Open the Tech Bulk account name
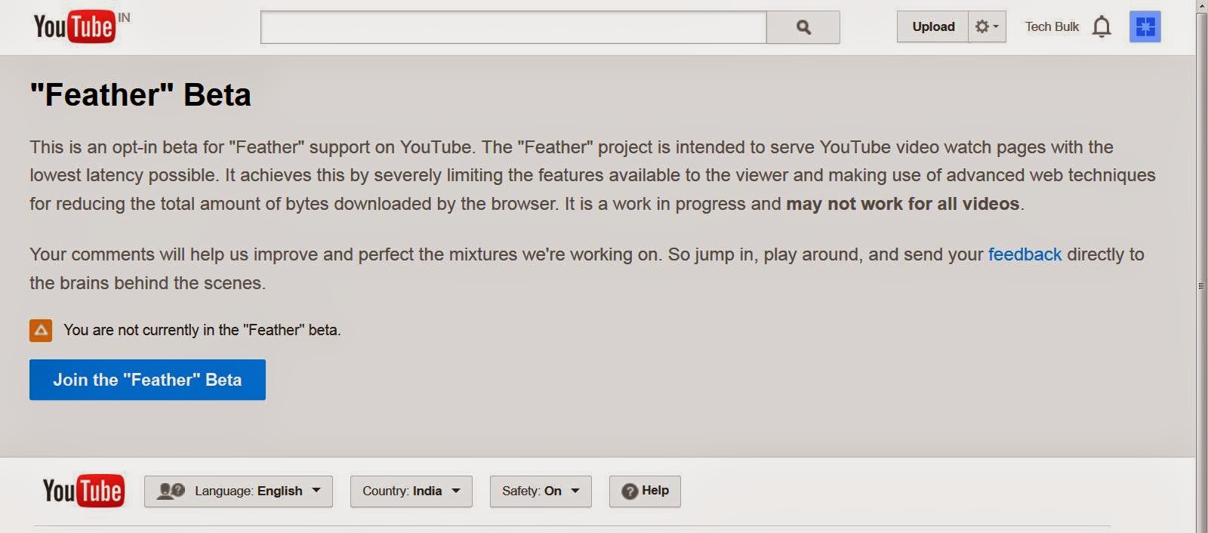 tap(1052, 26)
